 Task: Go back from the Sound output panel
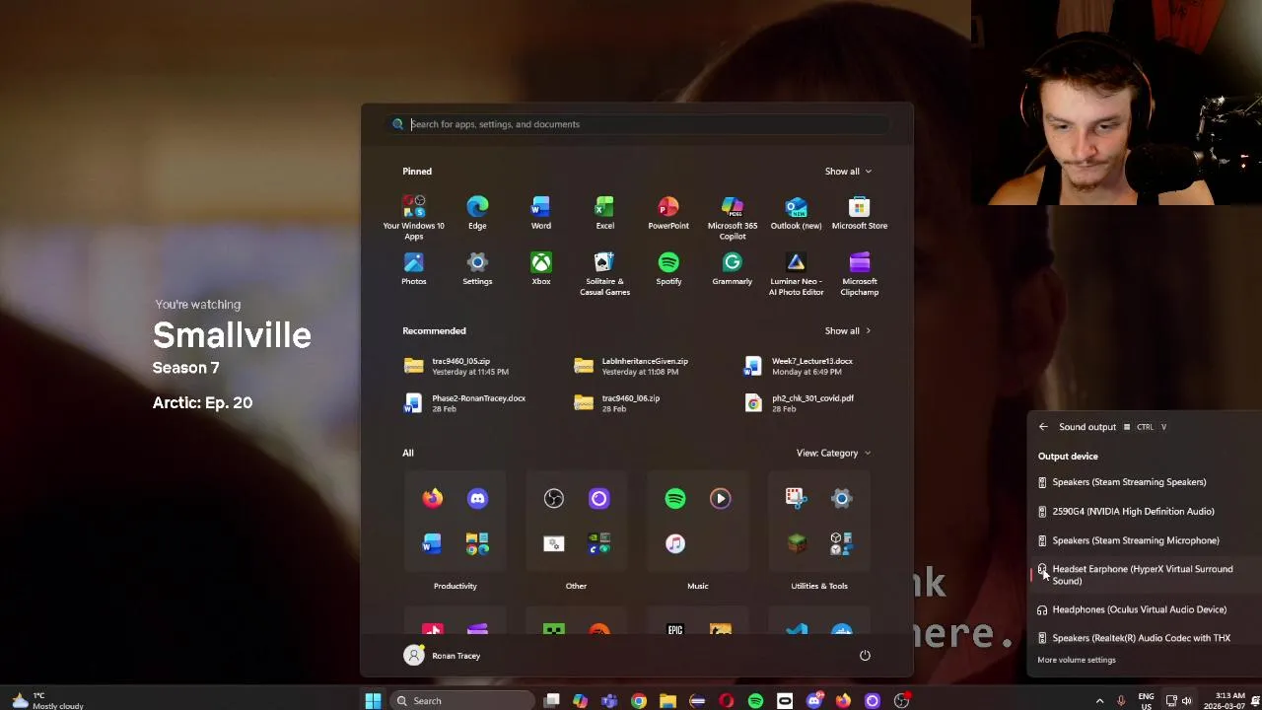[x=1043, y=427]
